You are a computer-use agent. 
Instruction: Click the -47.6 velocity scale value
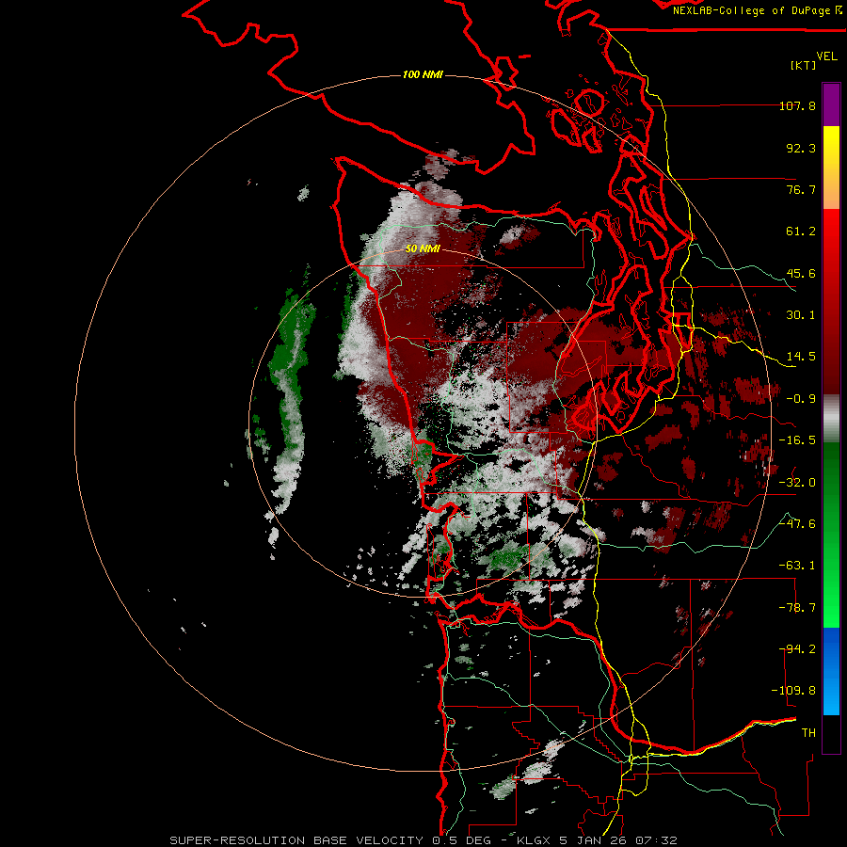click(x=797, y=524)
